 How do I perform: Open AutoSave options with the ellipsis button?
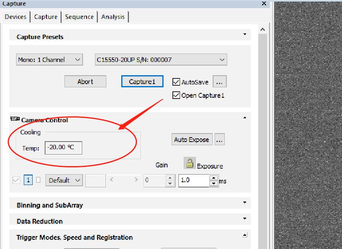tap(220, 82)
